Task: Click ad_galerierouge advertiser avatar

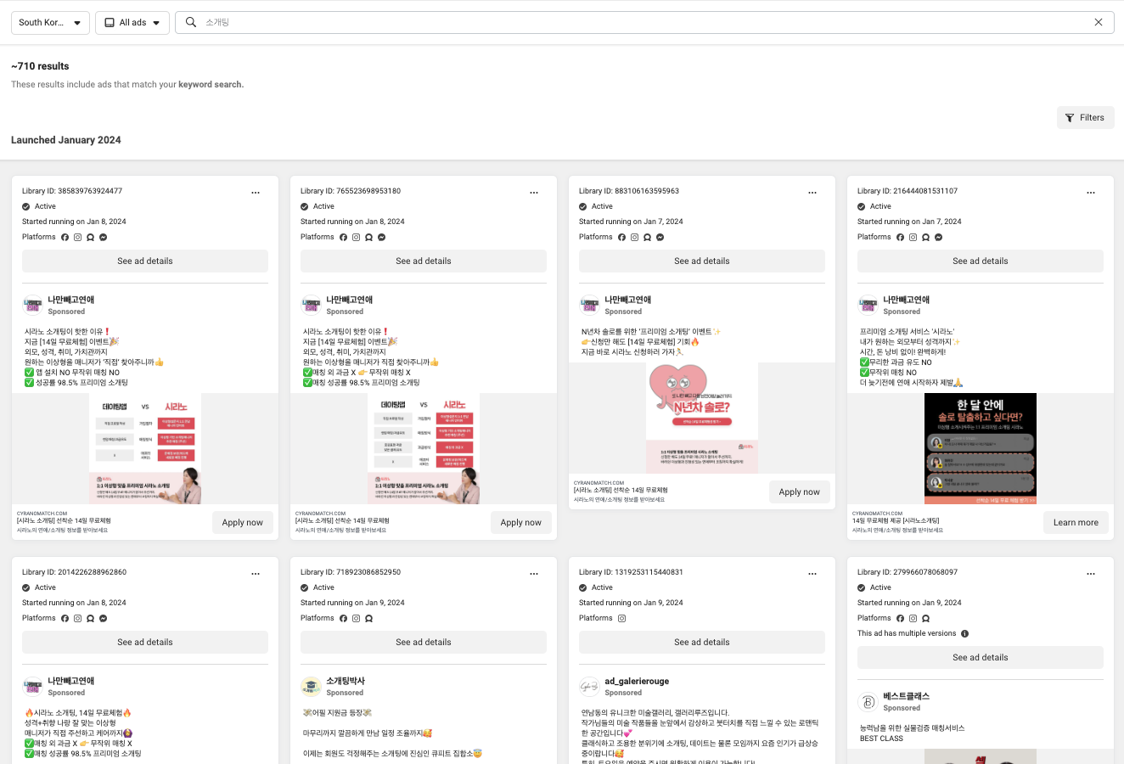Action: pyautogui.click(x=589, y=686)
